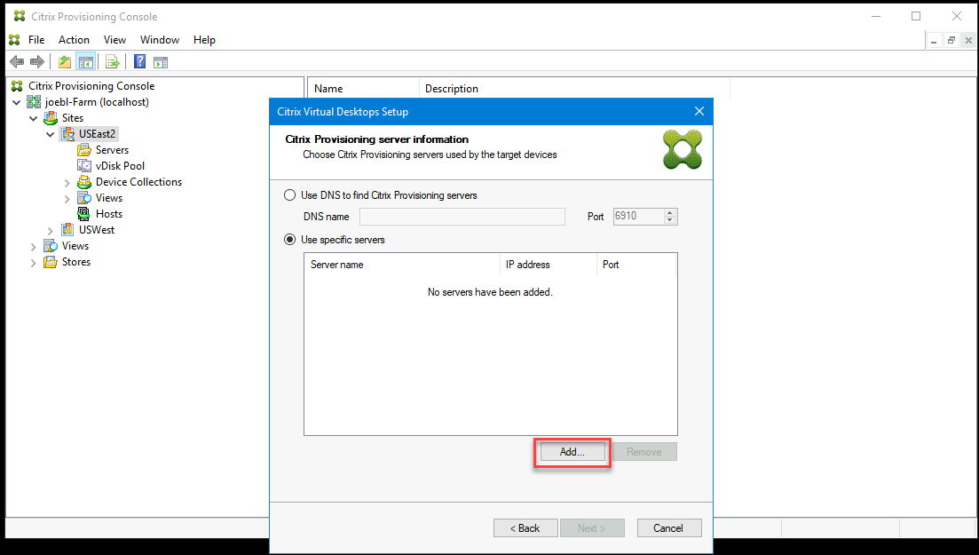The image size is (979, 555).
Task: Click the show/hide action pane icon
Action: (x=161, y=61)
